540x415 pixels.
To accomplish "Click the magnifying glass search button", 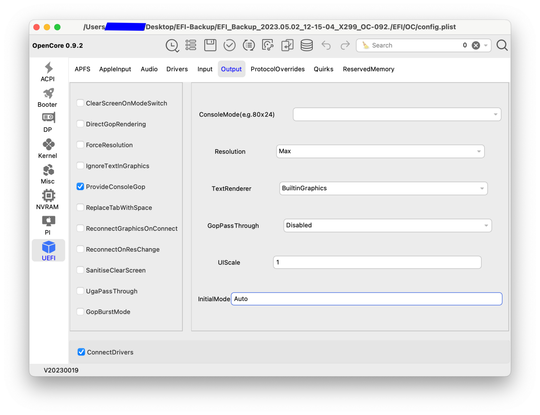I will click(x=502, y=45).
